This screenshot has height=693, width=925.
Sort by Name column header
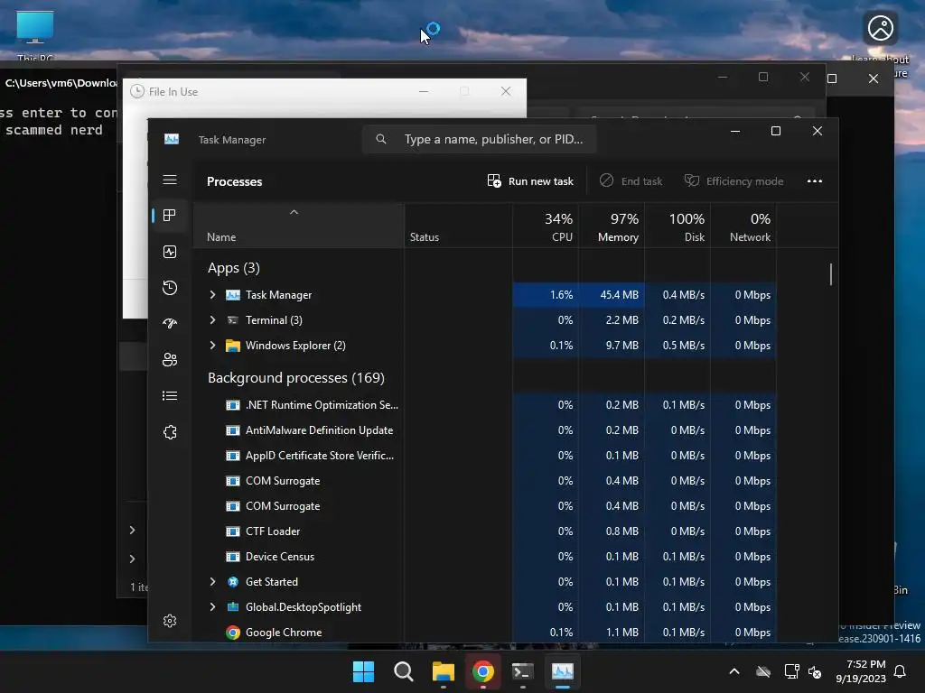[298, 226]
